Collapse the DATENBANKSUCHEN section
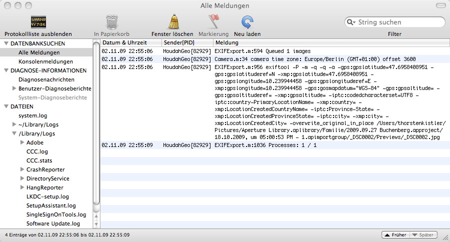The image size is (450, 242). [5, 43]
